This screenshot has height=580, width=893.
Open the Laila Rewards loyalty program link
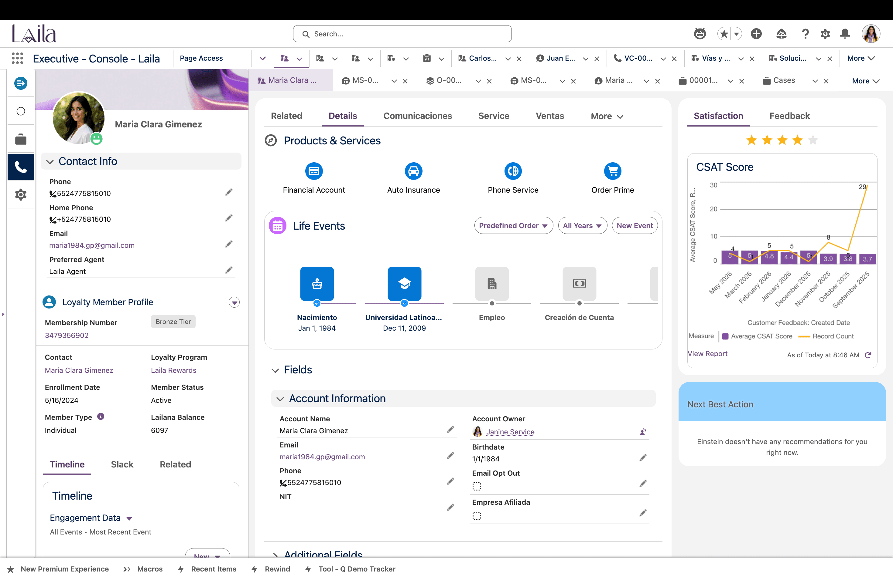tap(173, 370)
